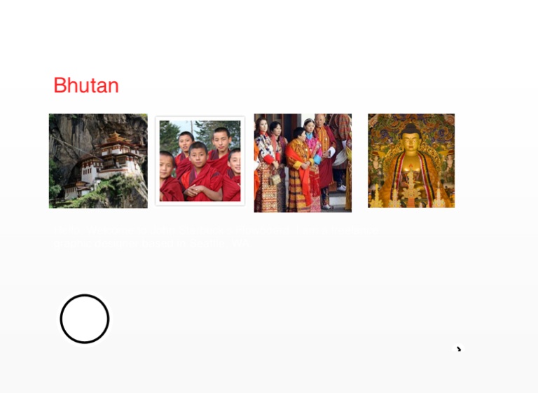Select the white-framed thumbnail of monks
This screenshot has width=538, height=393.
pos(200,160)
